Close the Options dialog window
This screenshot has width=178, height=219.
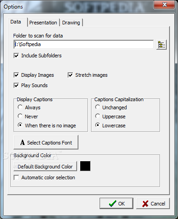(x=164, y=5)
